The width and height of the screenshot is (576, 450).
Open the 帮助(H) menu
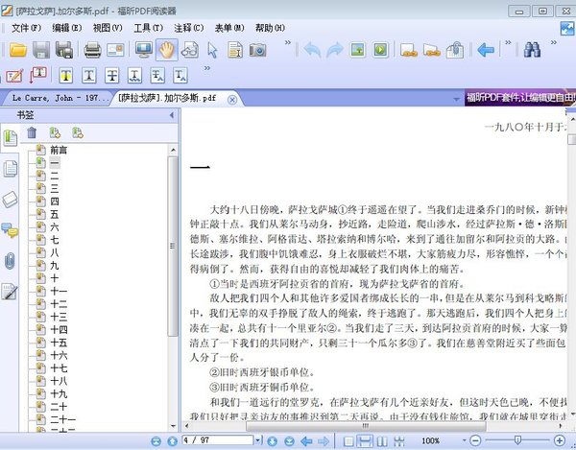[270, 28]
